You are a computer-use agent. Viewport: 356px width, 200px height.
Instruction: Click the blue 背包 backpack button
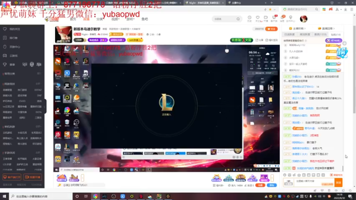(x=271, y=185)
